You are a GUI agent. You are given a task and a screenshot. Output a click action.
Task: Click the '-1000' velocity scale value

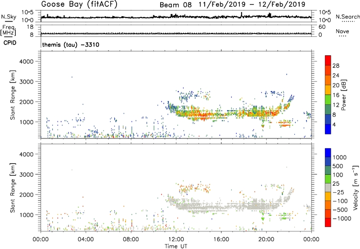point(342,218)
